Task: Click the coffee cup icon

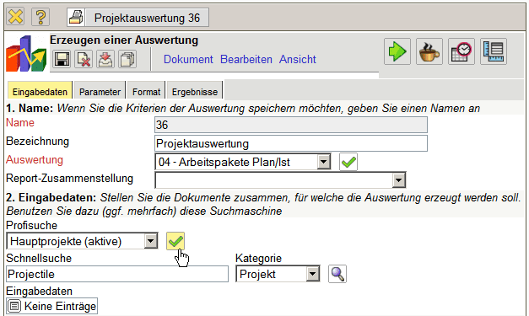Action: click(x=429, y=51)
